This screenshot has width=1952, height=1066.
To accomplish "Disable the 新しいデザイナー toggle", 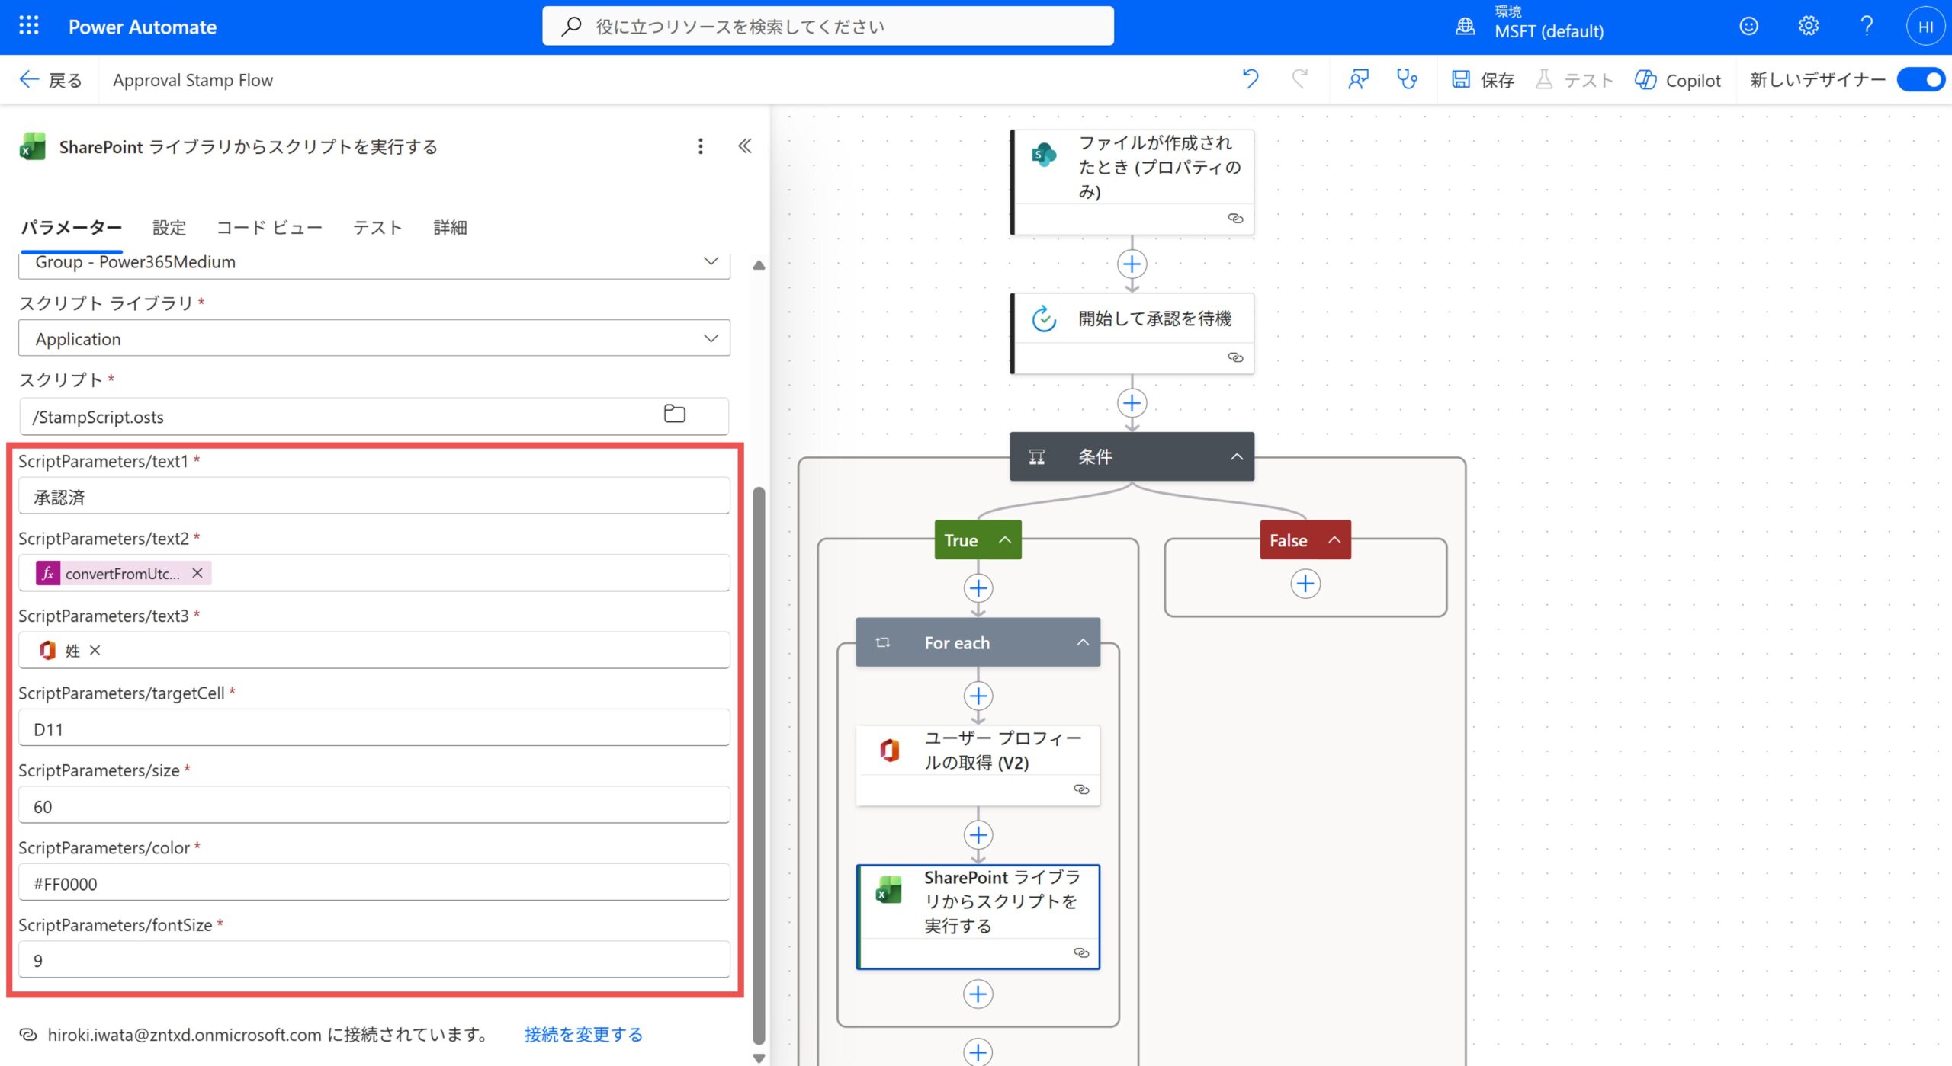I will click(x=1919, y=79).
